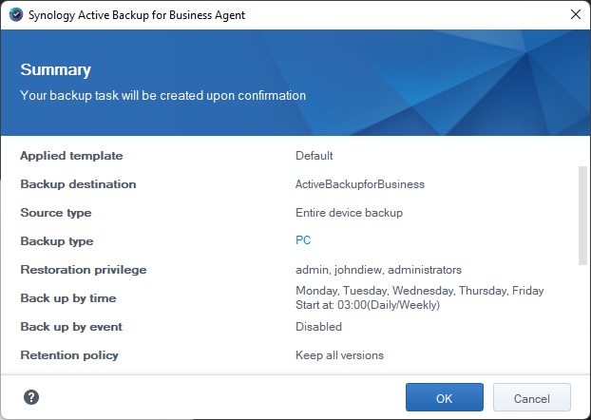Click the Start at 03:00 schedule text
Screen dimensions: 591x420
pyautogui.click(x=368, y=305)
